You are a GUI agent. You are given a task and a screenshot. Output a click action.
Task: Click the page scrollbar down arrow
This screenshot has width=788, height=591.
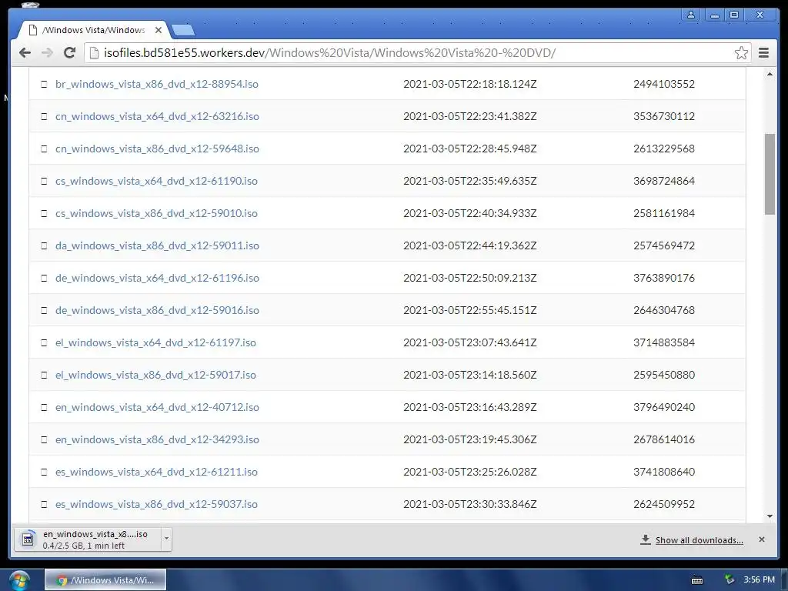click(x=770, y=516)
